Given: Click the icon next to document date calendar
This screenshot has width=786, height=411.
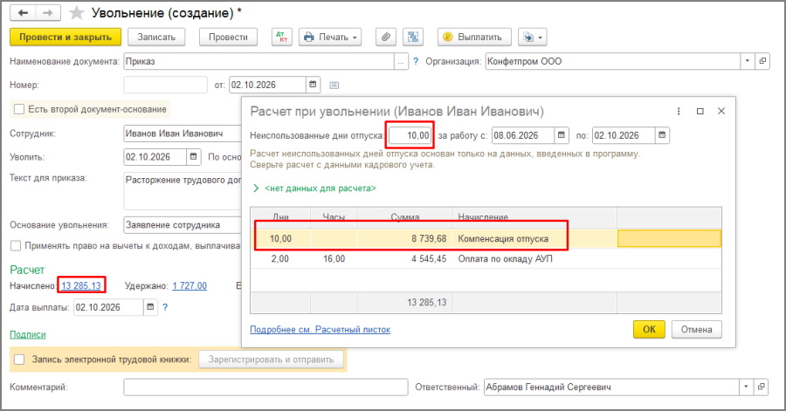Looking at the screenshot, I should click(334, 86).
